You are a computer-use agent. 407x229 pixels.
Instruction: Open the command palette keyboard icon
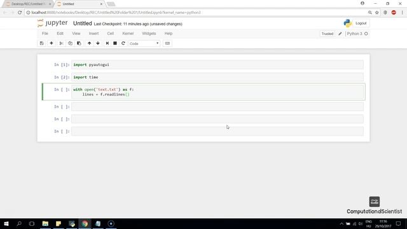167,43
